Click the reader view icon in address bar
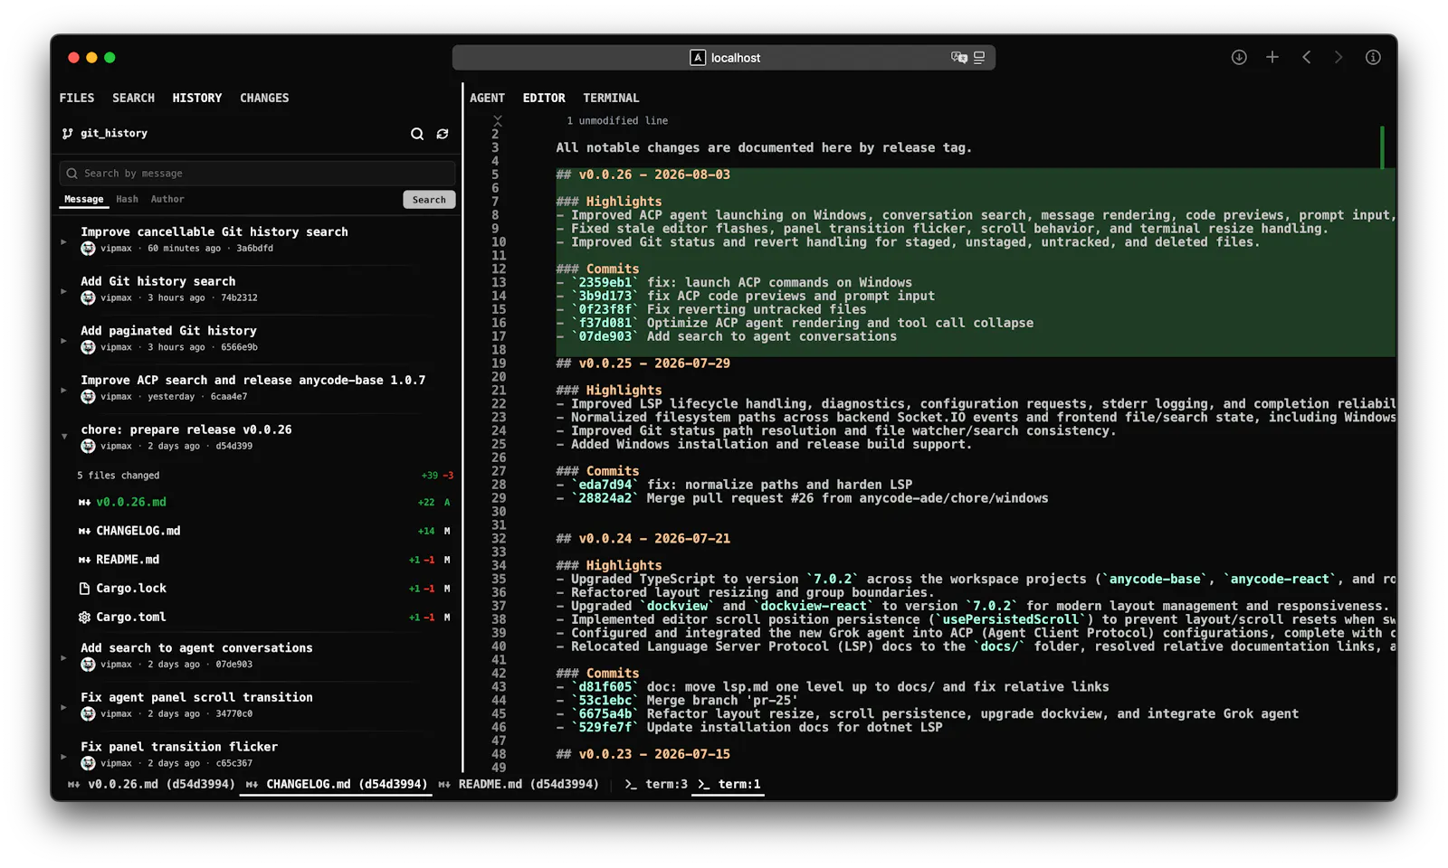The width and height of the screenshot is (1448, 868). point(979,58)
